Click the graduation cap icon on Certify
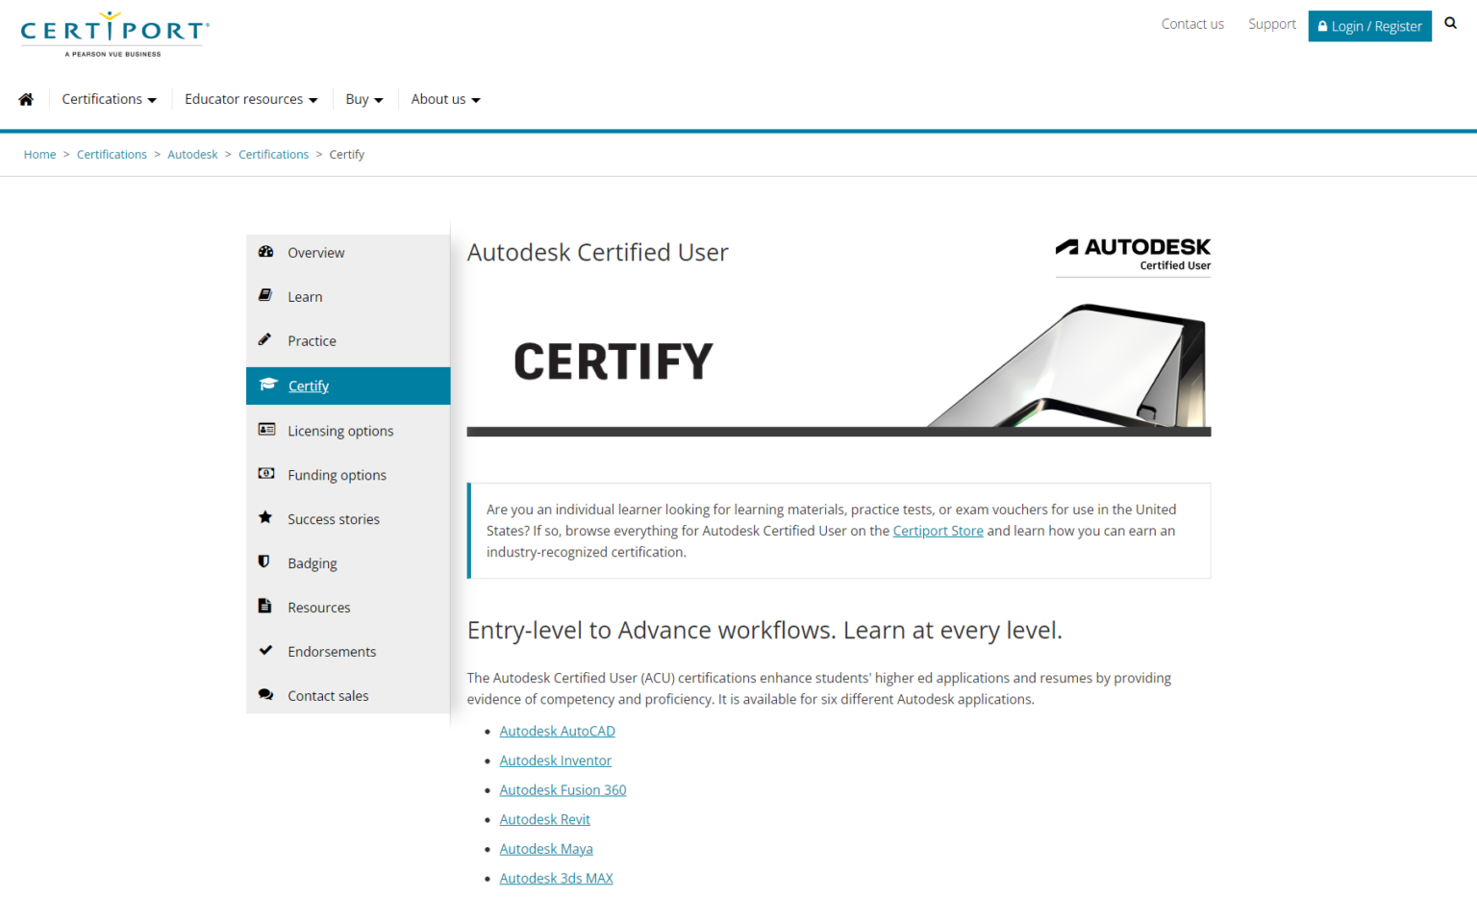1477x897 pixels. coord(265,386)
